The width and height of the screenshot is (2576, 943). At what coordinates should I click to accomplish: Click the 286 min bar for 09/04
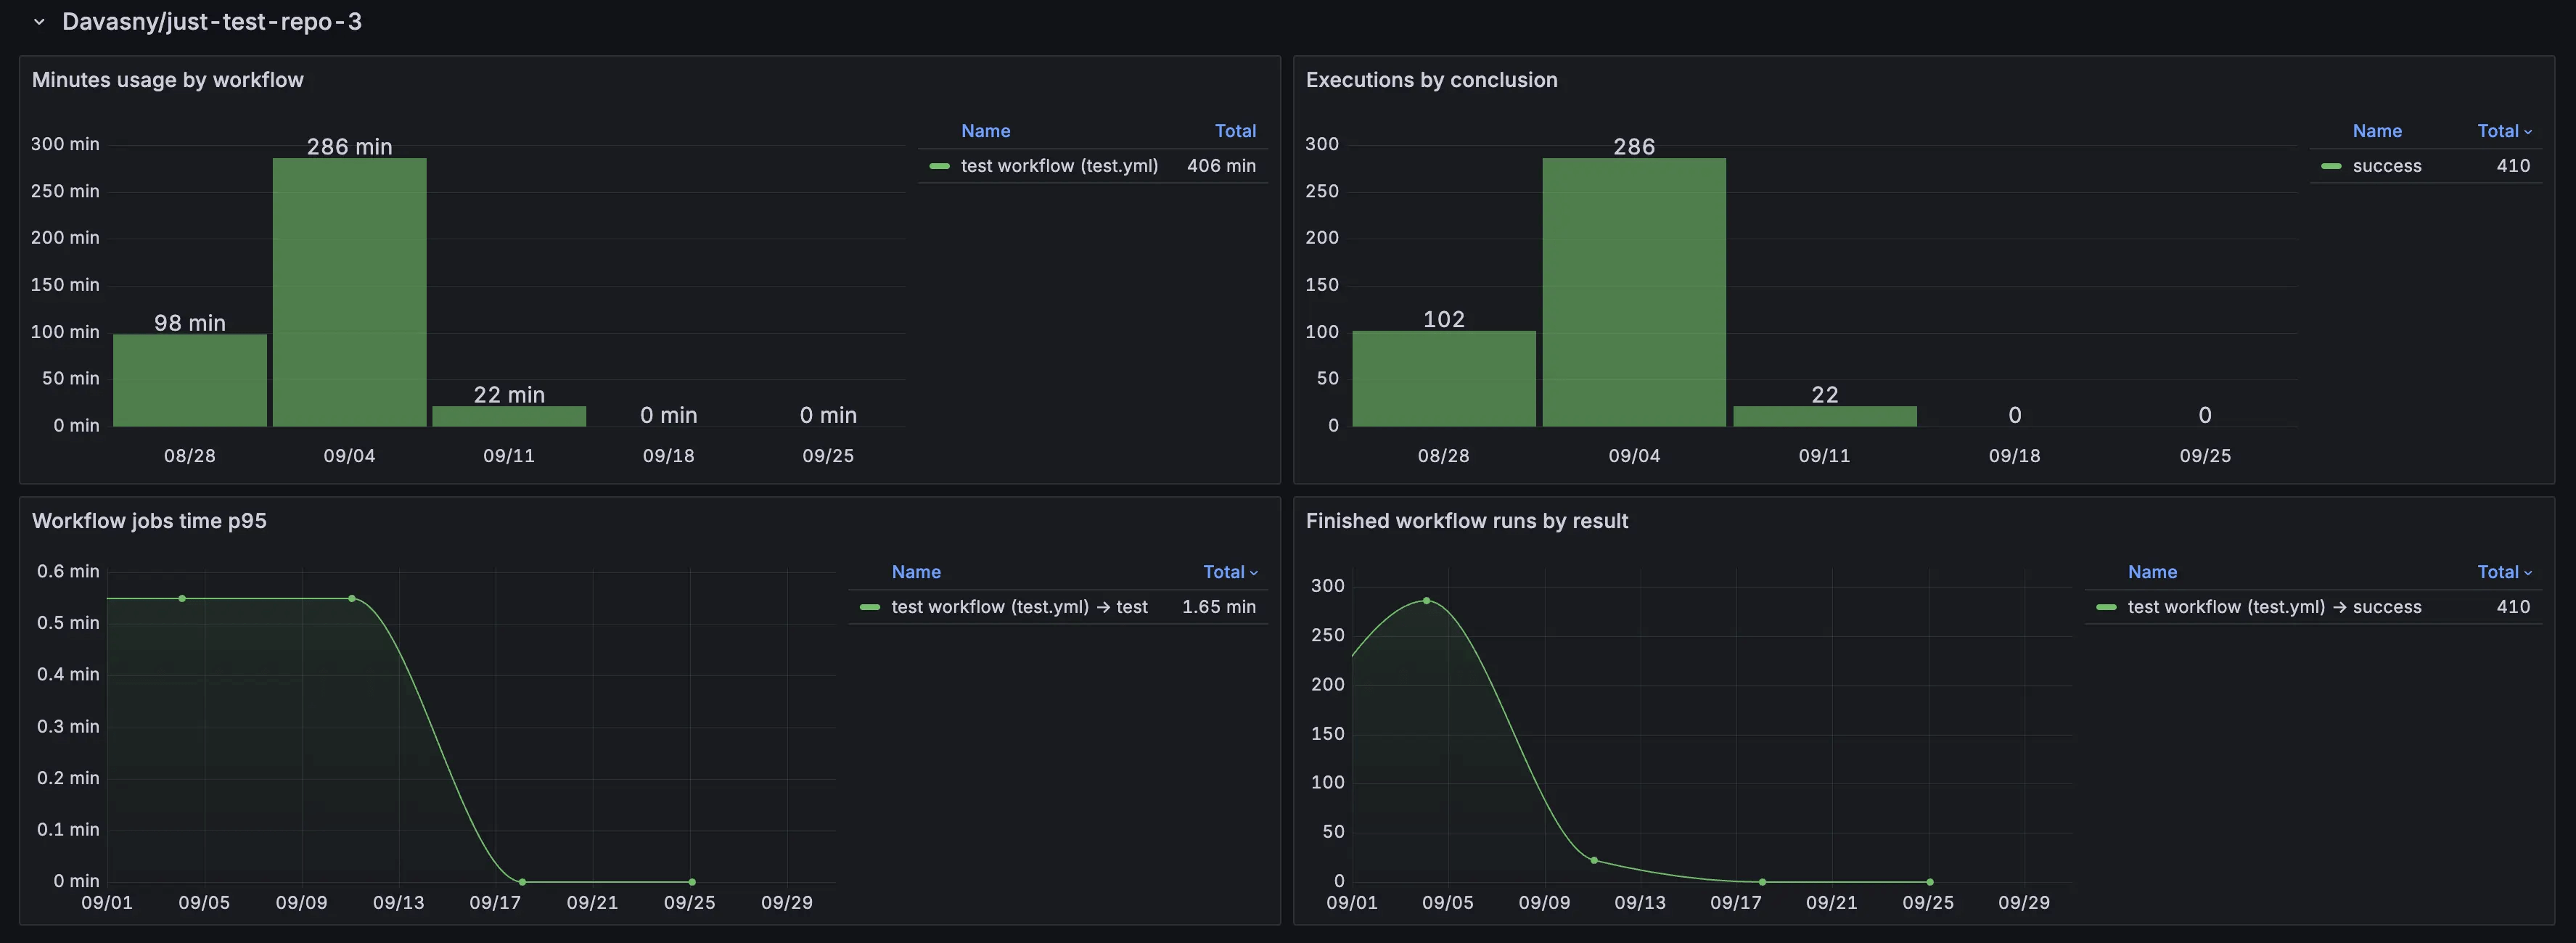[x=349, y=292]
